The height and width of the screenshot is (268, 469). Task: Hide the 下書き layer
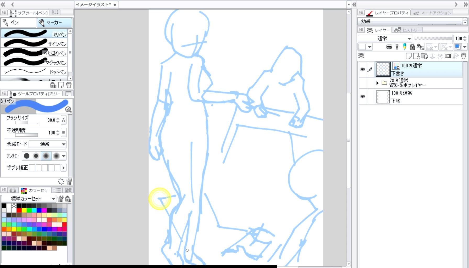coord(363,69)
